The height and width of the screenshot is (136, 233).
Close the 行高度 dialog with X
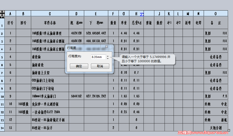pyautogui.click(x=106, y=47)
